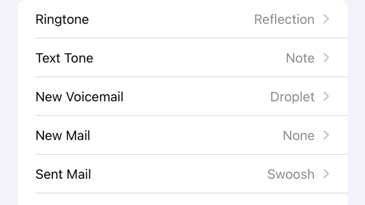The image size is (365, 205).
Task: Tap blank middle area of New Mail row
Action: click(186, 135)
